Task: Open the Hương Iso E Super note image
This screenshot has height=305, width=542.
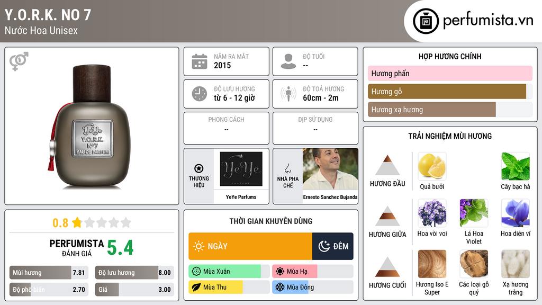Action: 432,264
